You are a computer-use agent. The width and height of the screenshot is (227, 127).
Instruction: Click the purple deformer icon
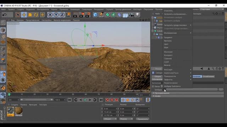[x=119, y=15]
